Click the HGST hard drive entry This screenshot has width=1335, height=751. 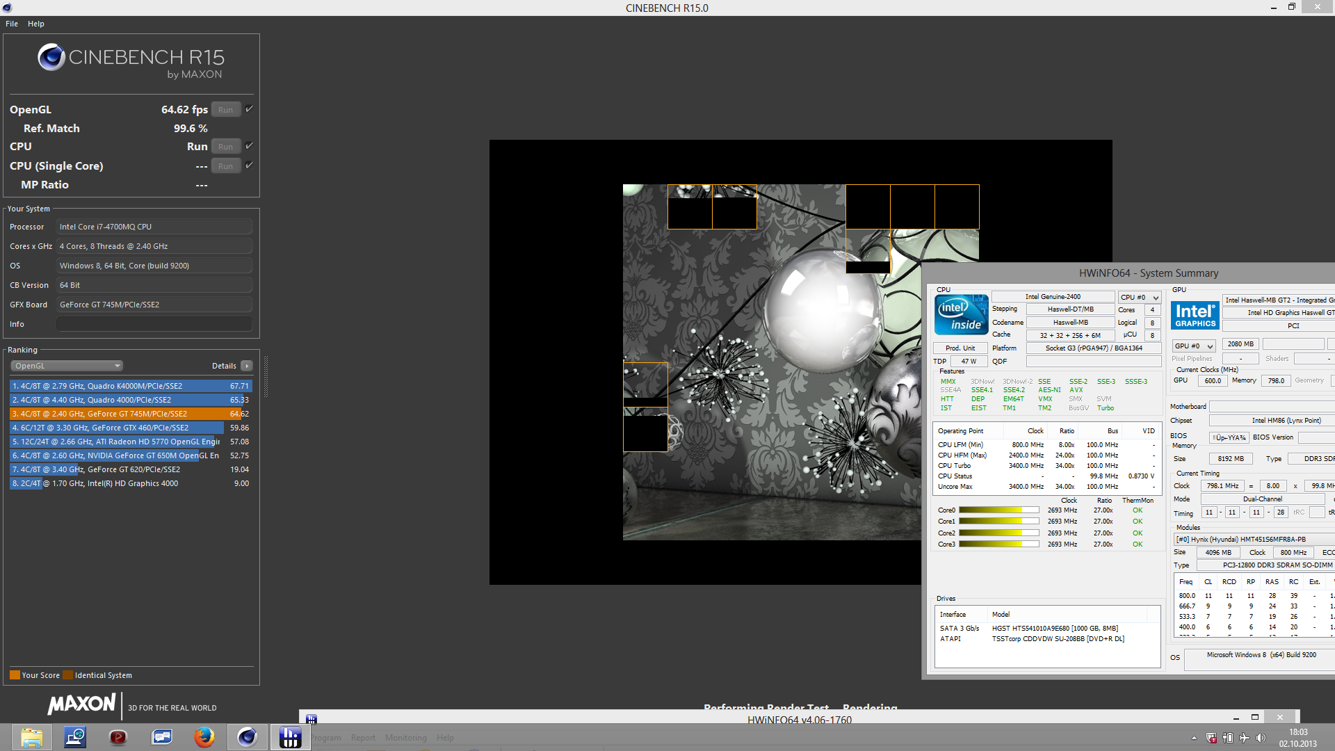click(1047, 629)
